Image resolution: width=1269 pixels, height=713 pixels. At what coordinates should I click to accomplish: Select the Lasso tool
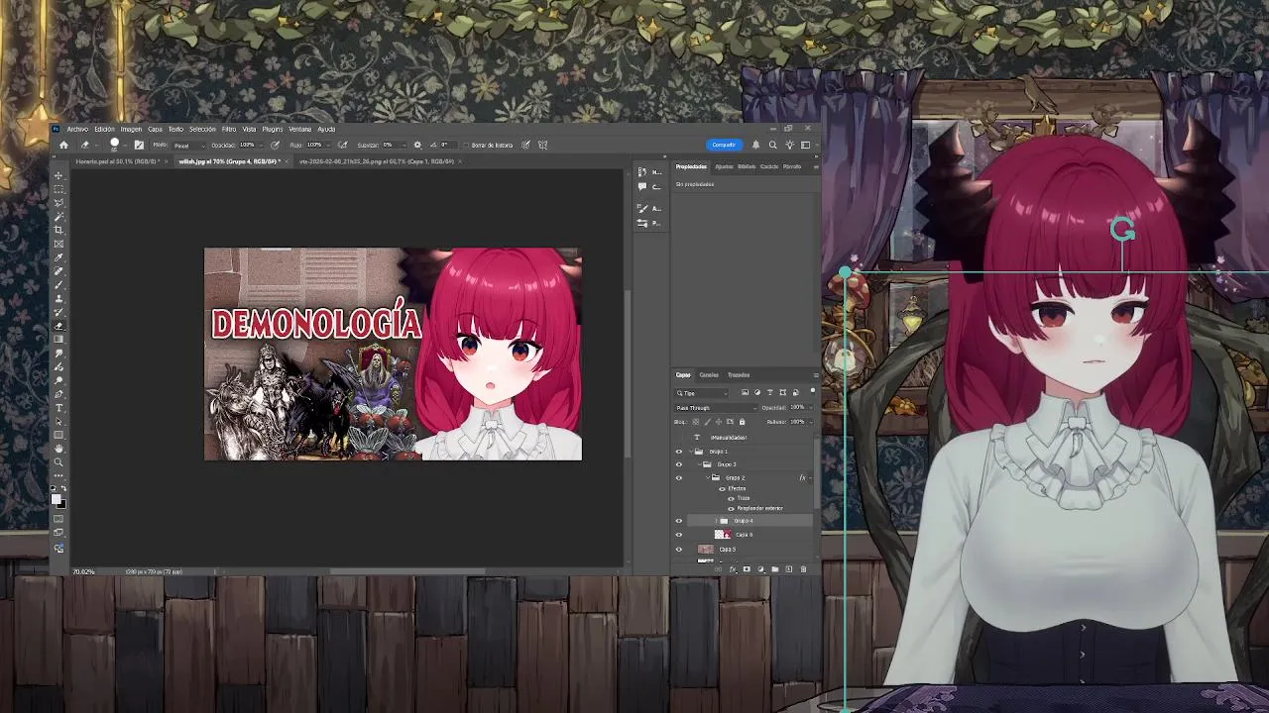coord(58,202)
